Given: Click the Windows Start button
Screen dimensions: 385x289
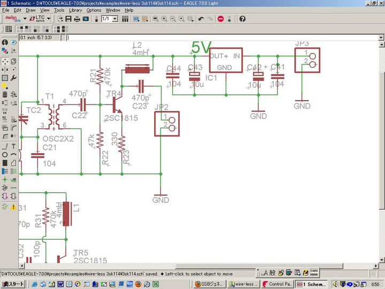Looking at the screenshot, I should [13, 284].
